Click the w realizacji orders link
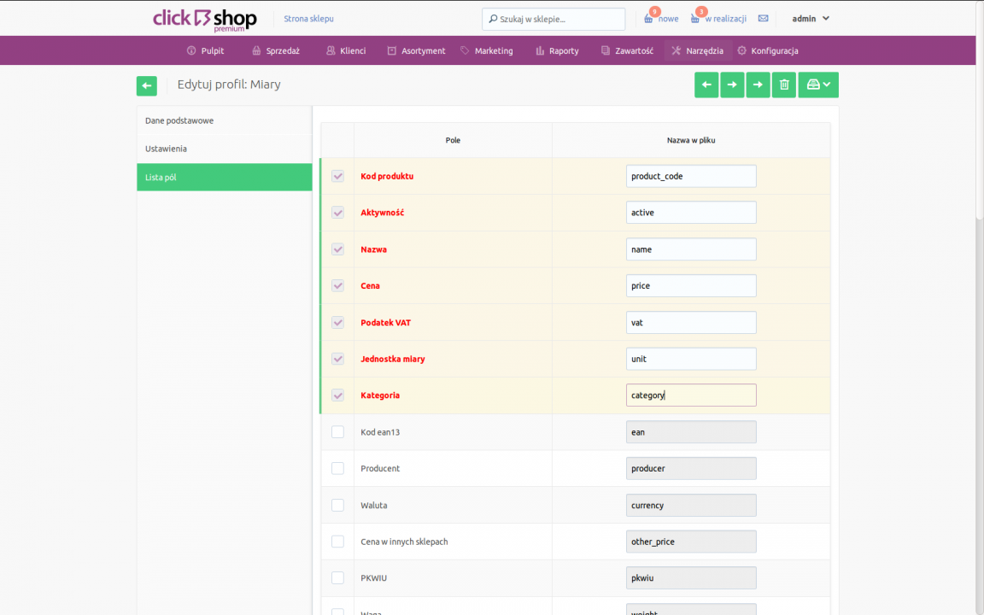This screenshot has height=615, width=984. pos(725,19)
